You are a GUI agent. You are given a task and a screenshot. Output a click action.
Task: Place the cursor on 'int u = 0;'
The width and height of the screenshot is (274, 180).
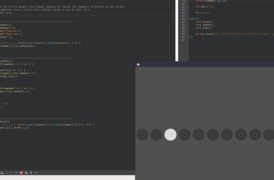[x=202, y=13]
